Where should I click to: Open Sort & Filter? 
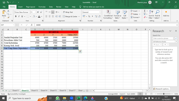coord(151,14)
